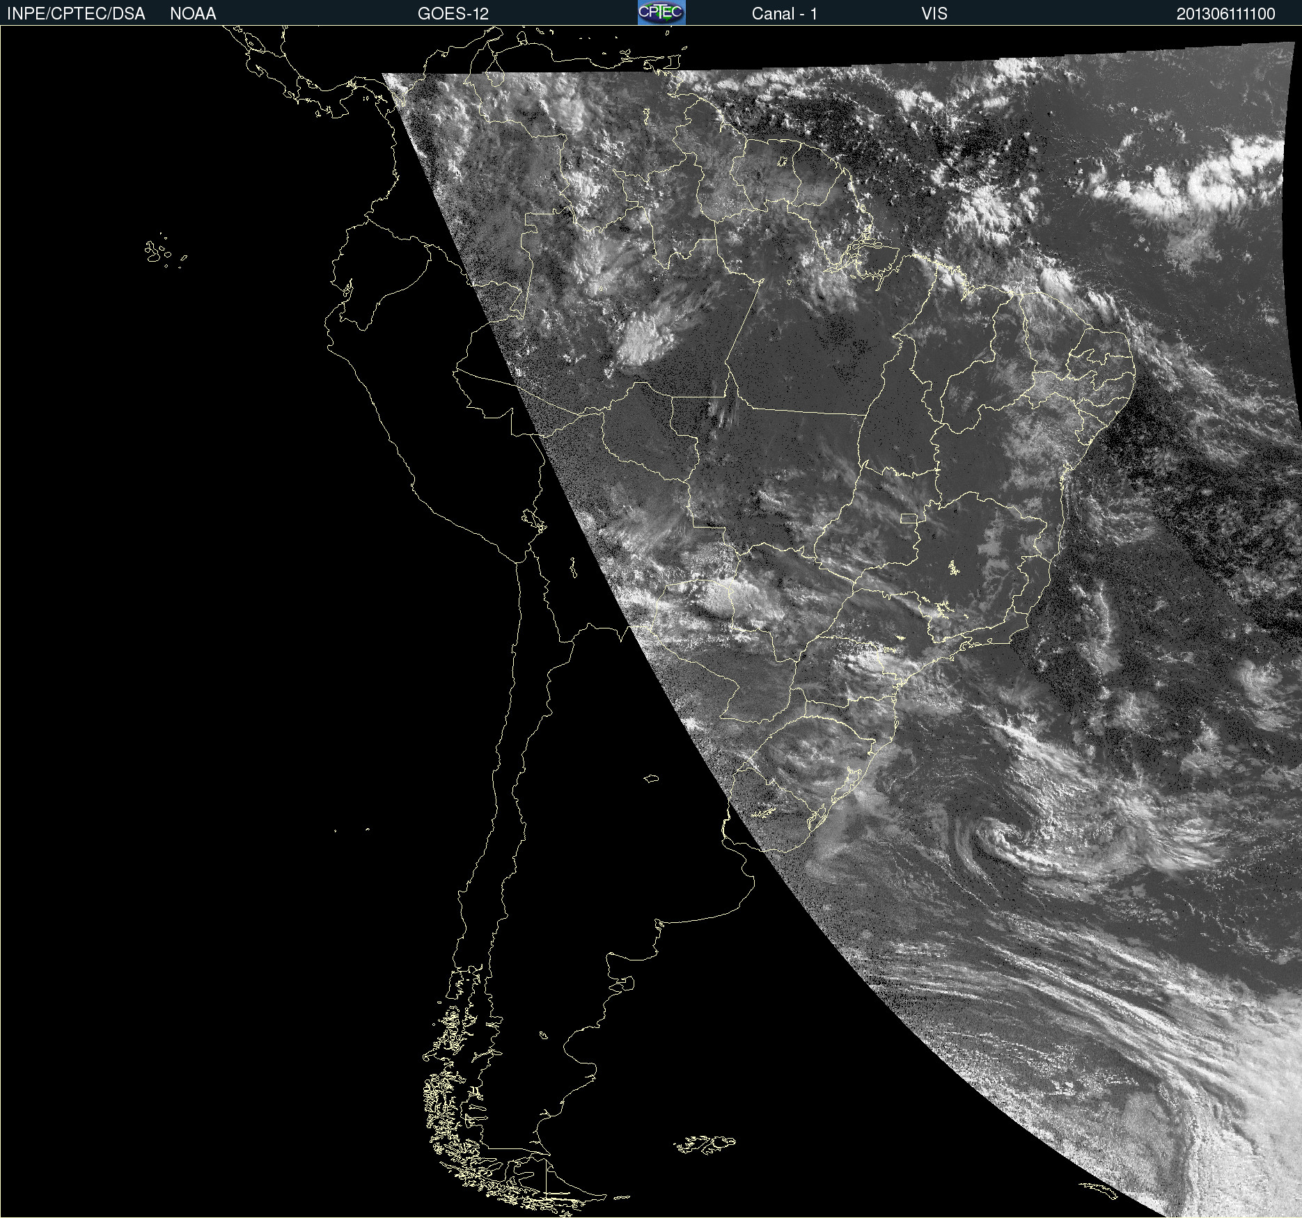Click the GOES-12 satellite label
The image size is (1302, 1218).
click(x=453, y=14)
